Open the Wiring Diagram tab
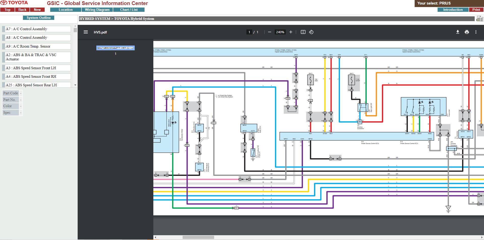 click(97, 10)
